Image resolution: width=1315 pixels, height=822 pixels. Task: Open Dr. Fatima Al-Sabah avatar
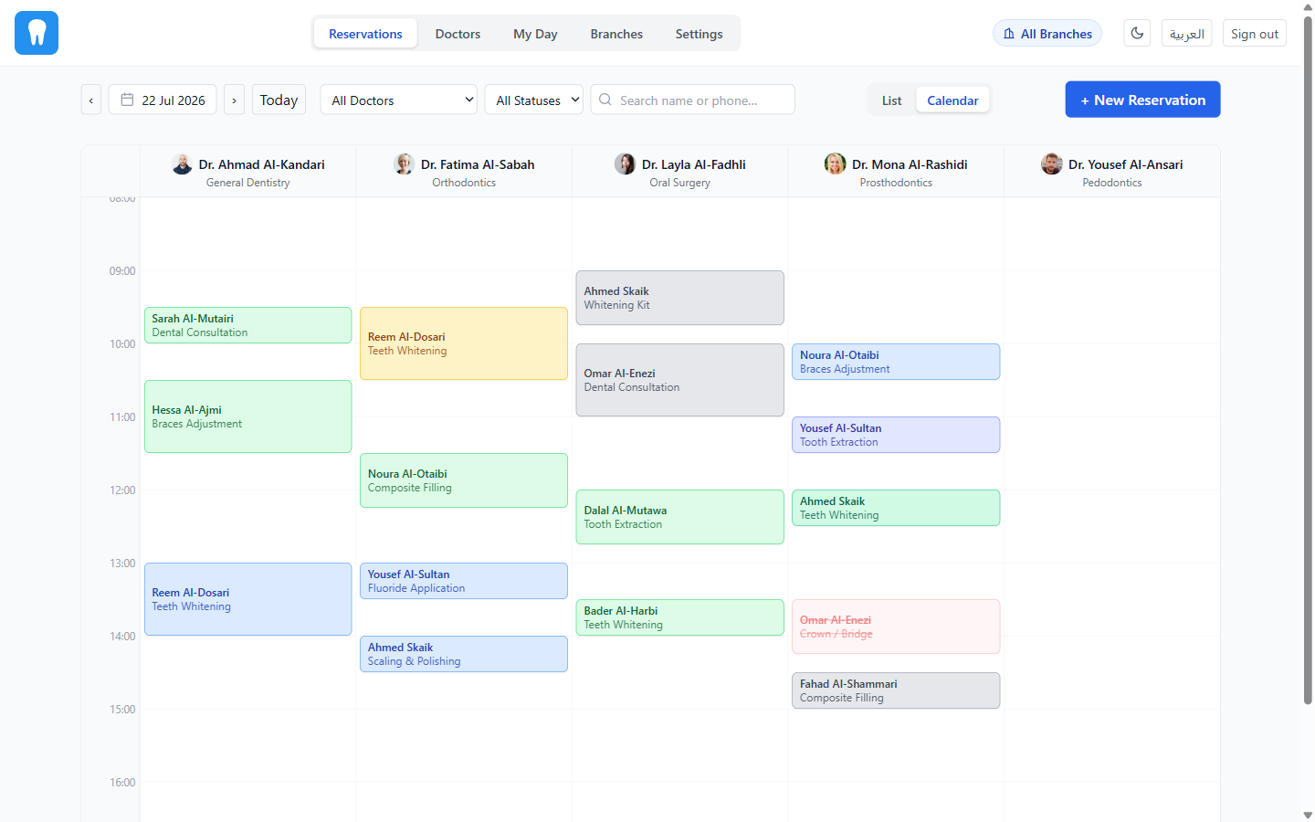click(x=404, y=164)
